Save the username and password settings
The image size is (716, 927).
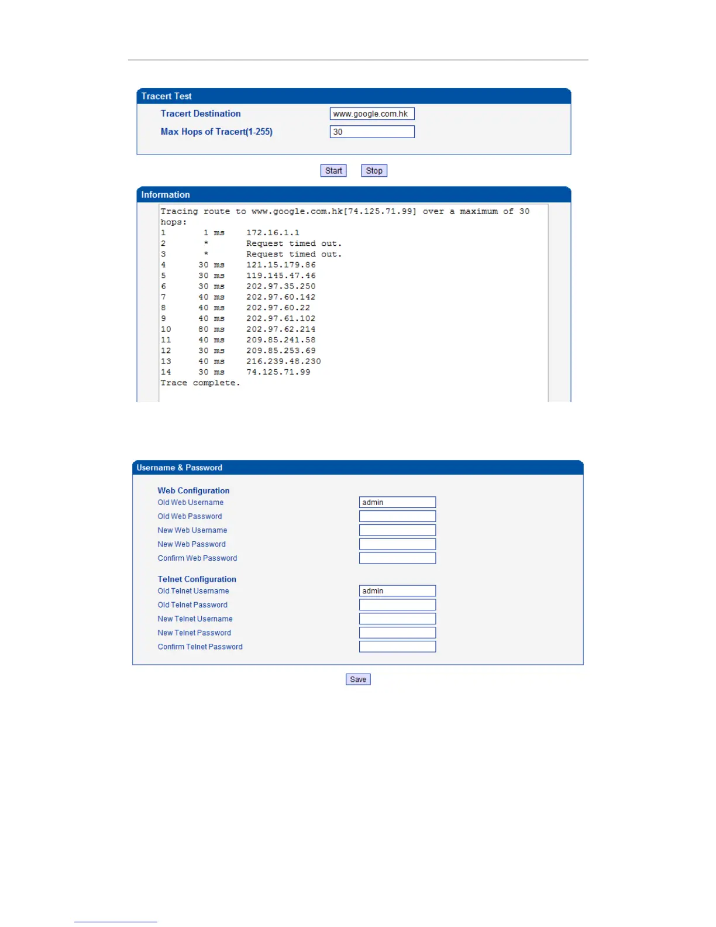(358, 679)
